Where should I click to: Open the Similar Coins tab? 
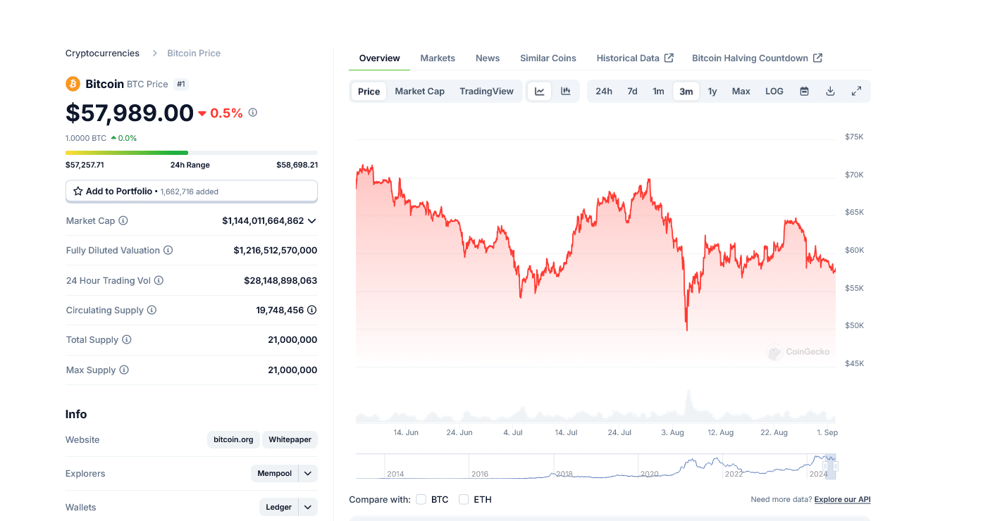point(548,58)
